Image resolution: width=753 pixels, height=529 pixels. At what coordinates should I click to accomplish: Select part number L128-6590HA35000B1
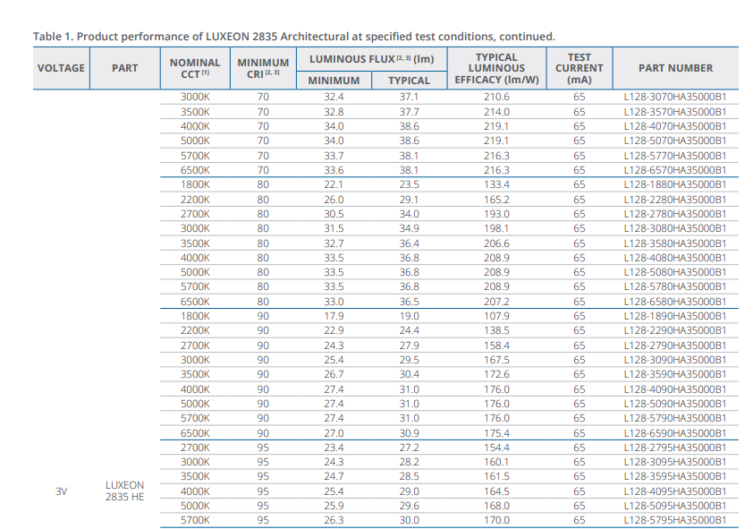pyautogui.click(x=674, y=433)
